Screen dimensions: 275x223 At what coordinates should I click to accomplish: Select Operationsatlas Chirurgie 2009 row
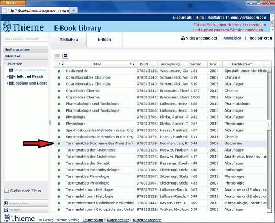(x=161, y=77)
